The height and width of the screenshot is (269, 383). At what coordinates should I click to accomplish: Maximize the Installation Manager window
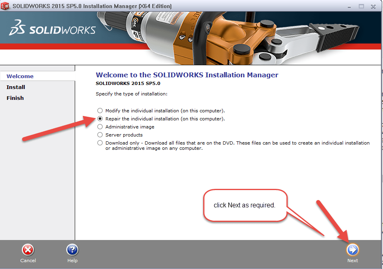pyautogui.click(x=361, y=6)
